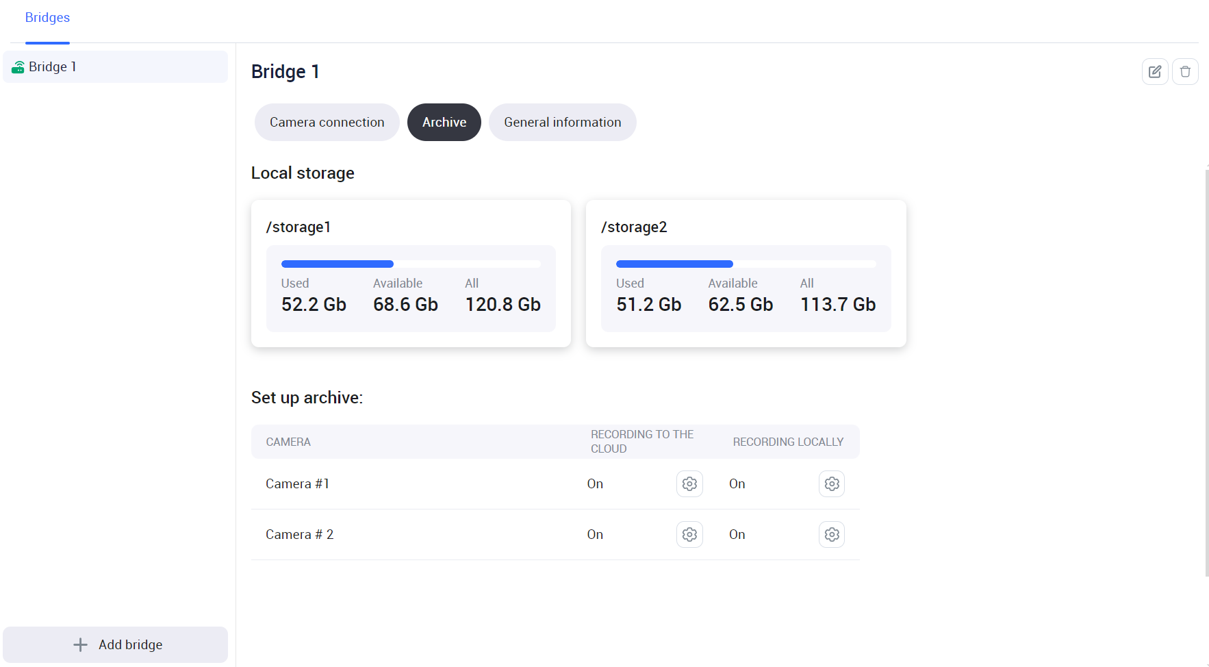Switch to the Camera connection tab
This screenshot has height=667, width=1209.
coord(327,123)
